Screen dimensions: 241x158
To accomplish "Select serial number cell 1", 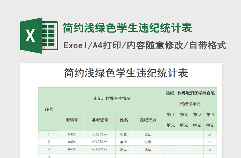I will (x=49, y=134).
